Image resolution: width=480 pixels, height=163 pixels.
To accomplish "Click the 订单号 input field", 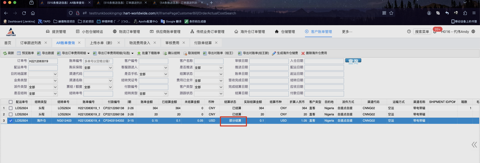I will click(x=43, y=61).
